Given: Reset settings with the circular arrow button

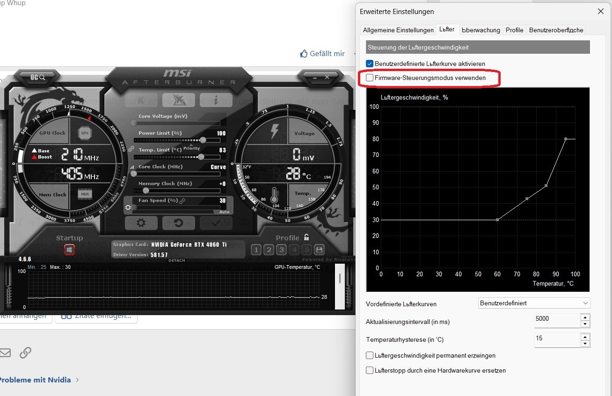Looking at the screenshot, I should coord(178,223).
